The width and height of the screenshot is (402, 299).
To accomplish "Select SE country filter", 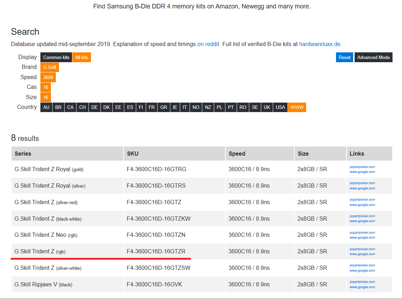I will click(x=255, y=107).
